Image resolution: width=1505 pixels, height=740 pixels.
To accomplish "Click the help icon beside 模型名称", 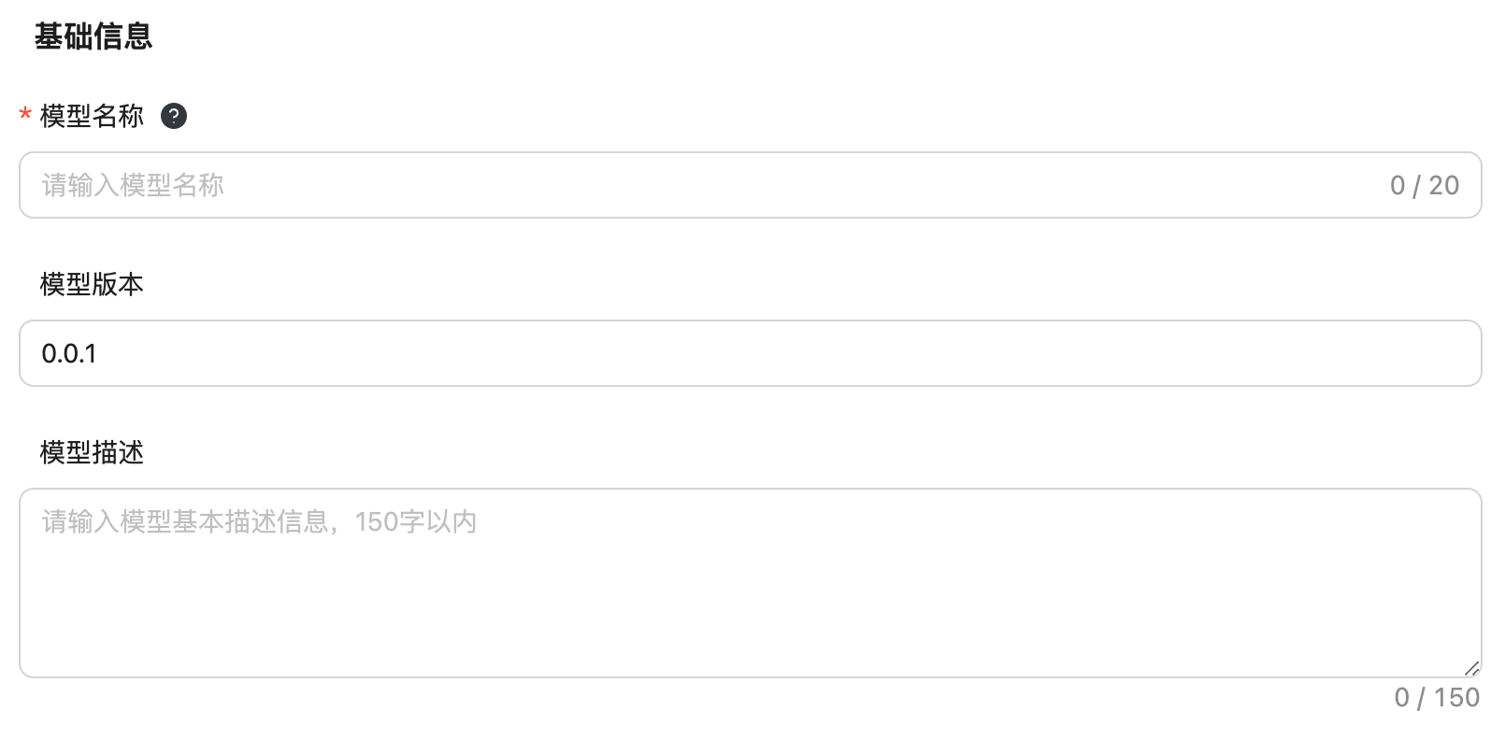I will pos(174,116).
